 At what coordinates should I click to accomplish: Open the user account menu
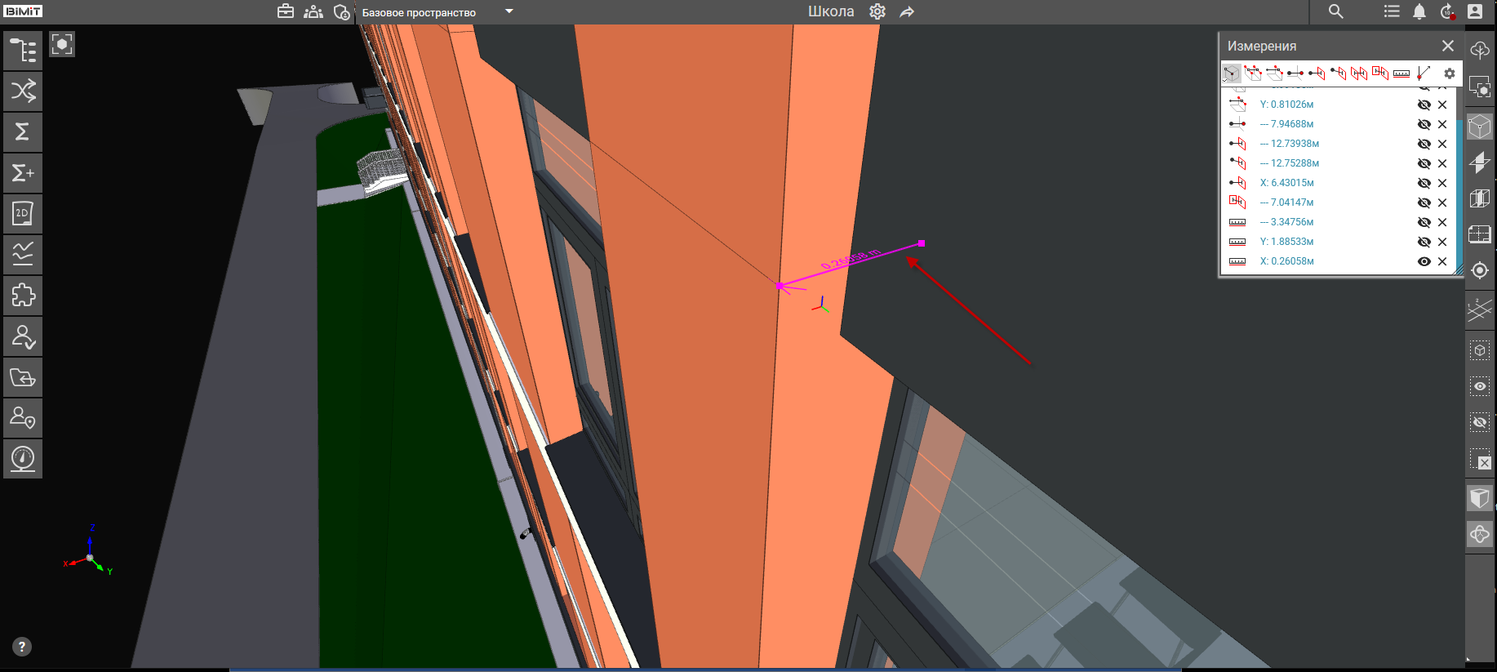(x=1475, y=11)
